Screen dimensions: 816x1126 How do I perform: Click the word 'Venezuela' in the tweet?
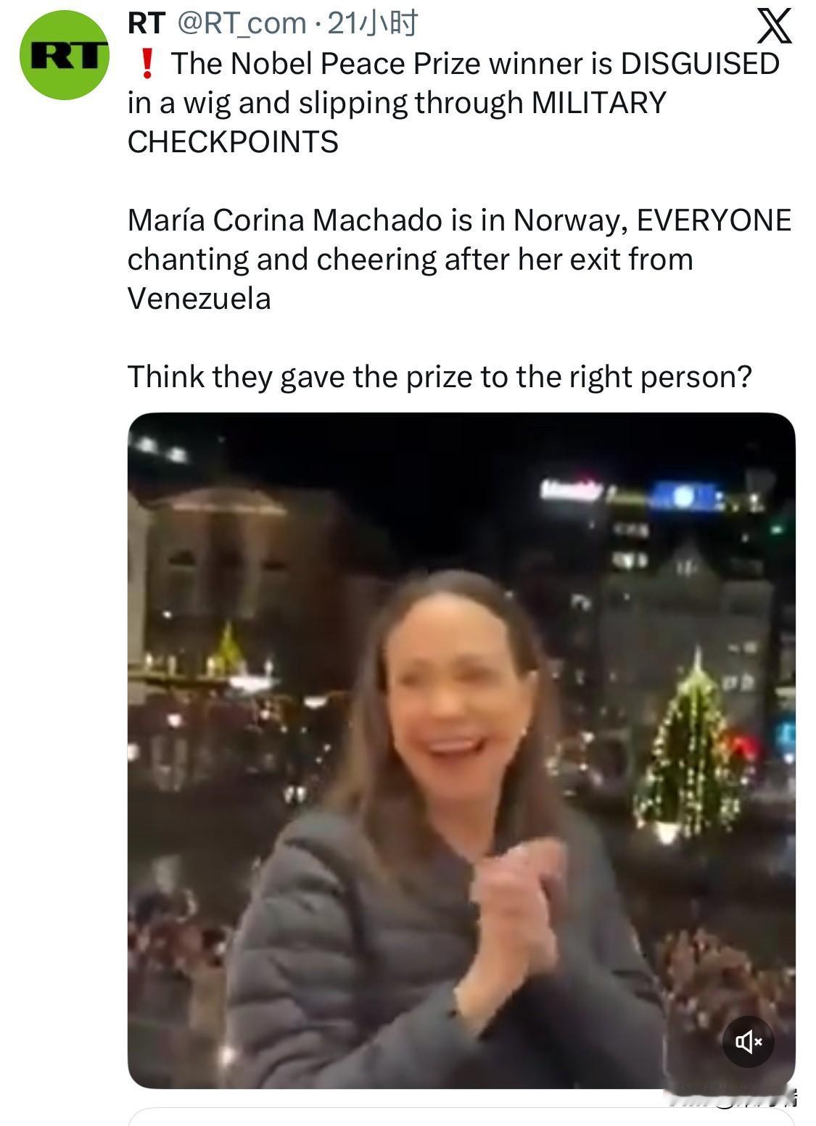click(199, 299)
